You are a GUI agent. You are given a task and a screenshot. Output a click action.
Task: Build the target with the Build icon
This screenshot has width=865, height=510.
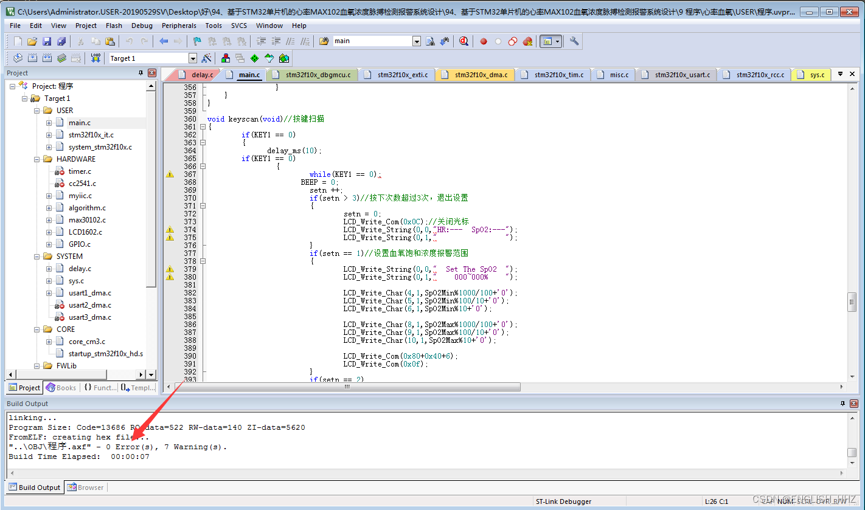point(32,58)
